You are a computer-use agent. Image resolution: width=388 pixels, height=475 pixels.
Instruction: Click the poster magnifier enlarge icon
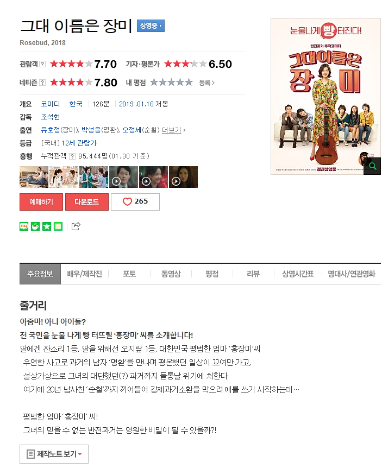(x=372, y=166)
